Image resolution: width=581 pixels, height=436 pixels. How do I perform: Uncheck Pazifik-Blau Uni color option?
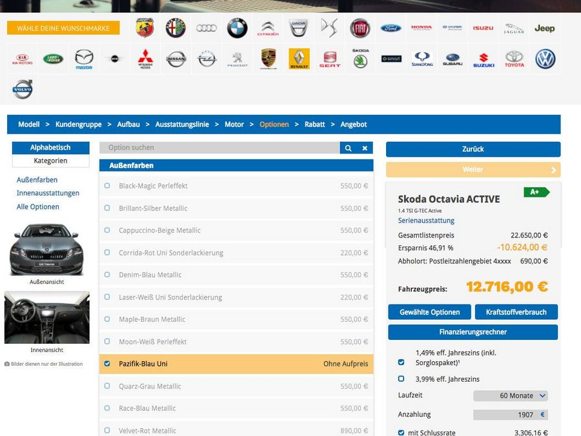click(x=107, y=364)
